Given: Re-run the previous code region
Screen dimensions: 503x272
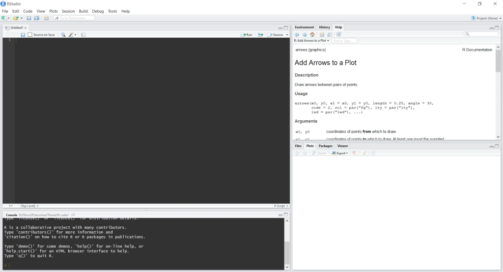Looking at the screenshot, I should click(x=260, y=35).
